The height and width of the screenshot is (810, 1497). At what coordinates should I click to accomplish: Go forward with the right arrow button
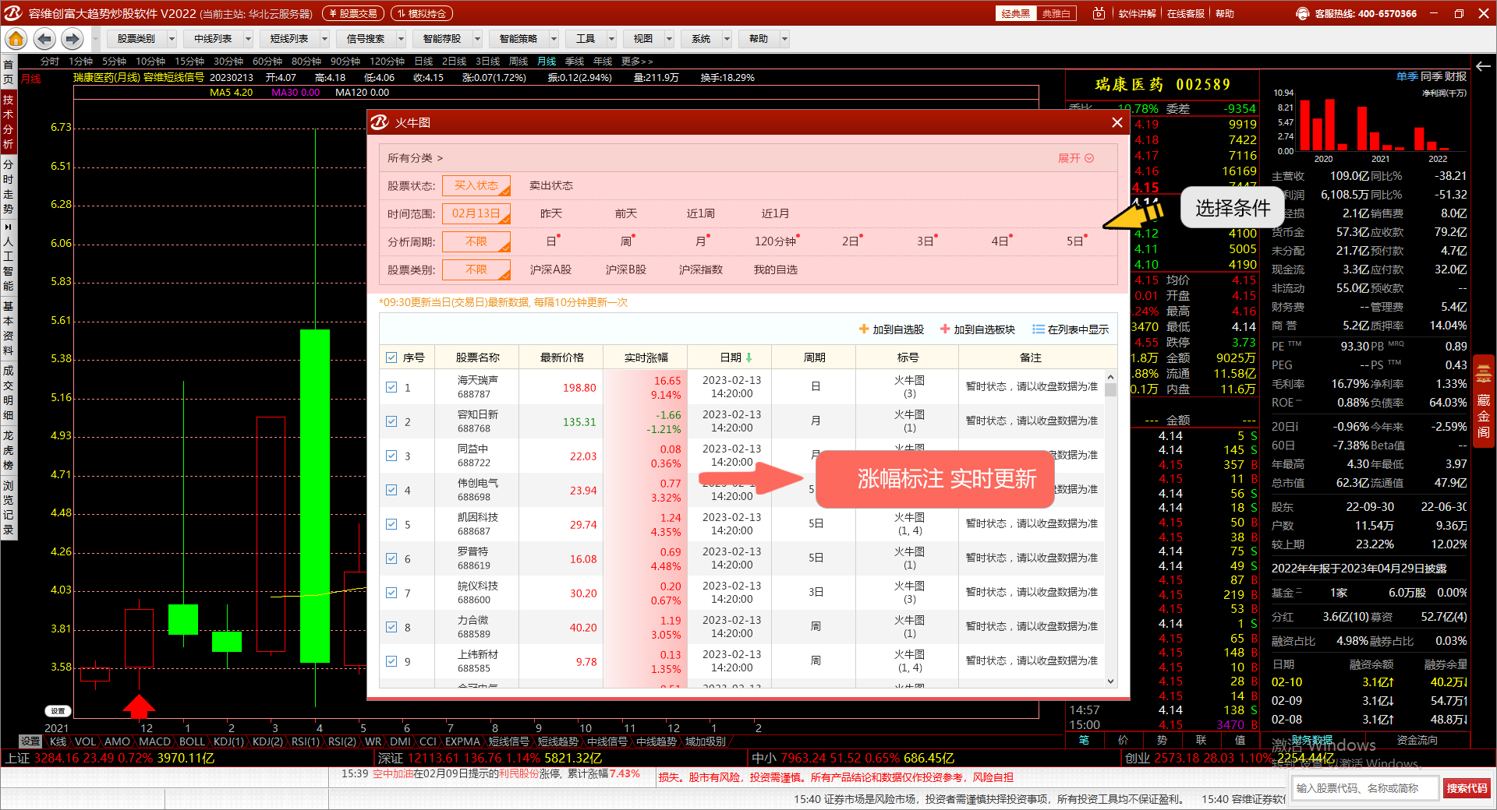(73, 38)
